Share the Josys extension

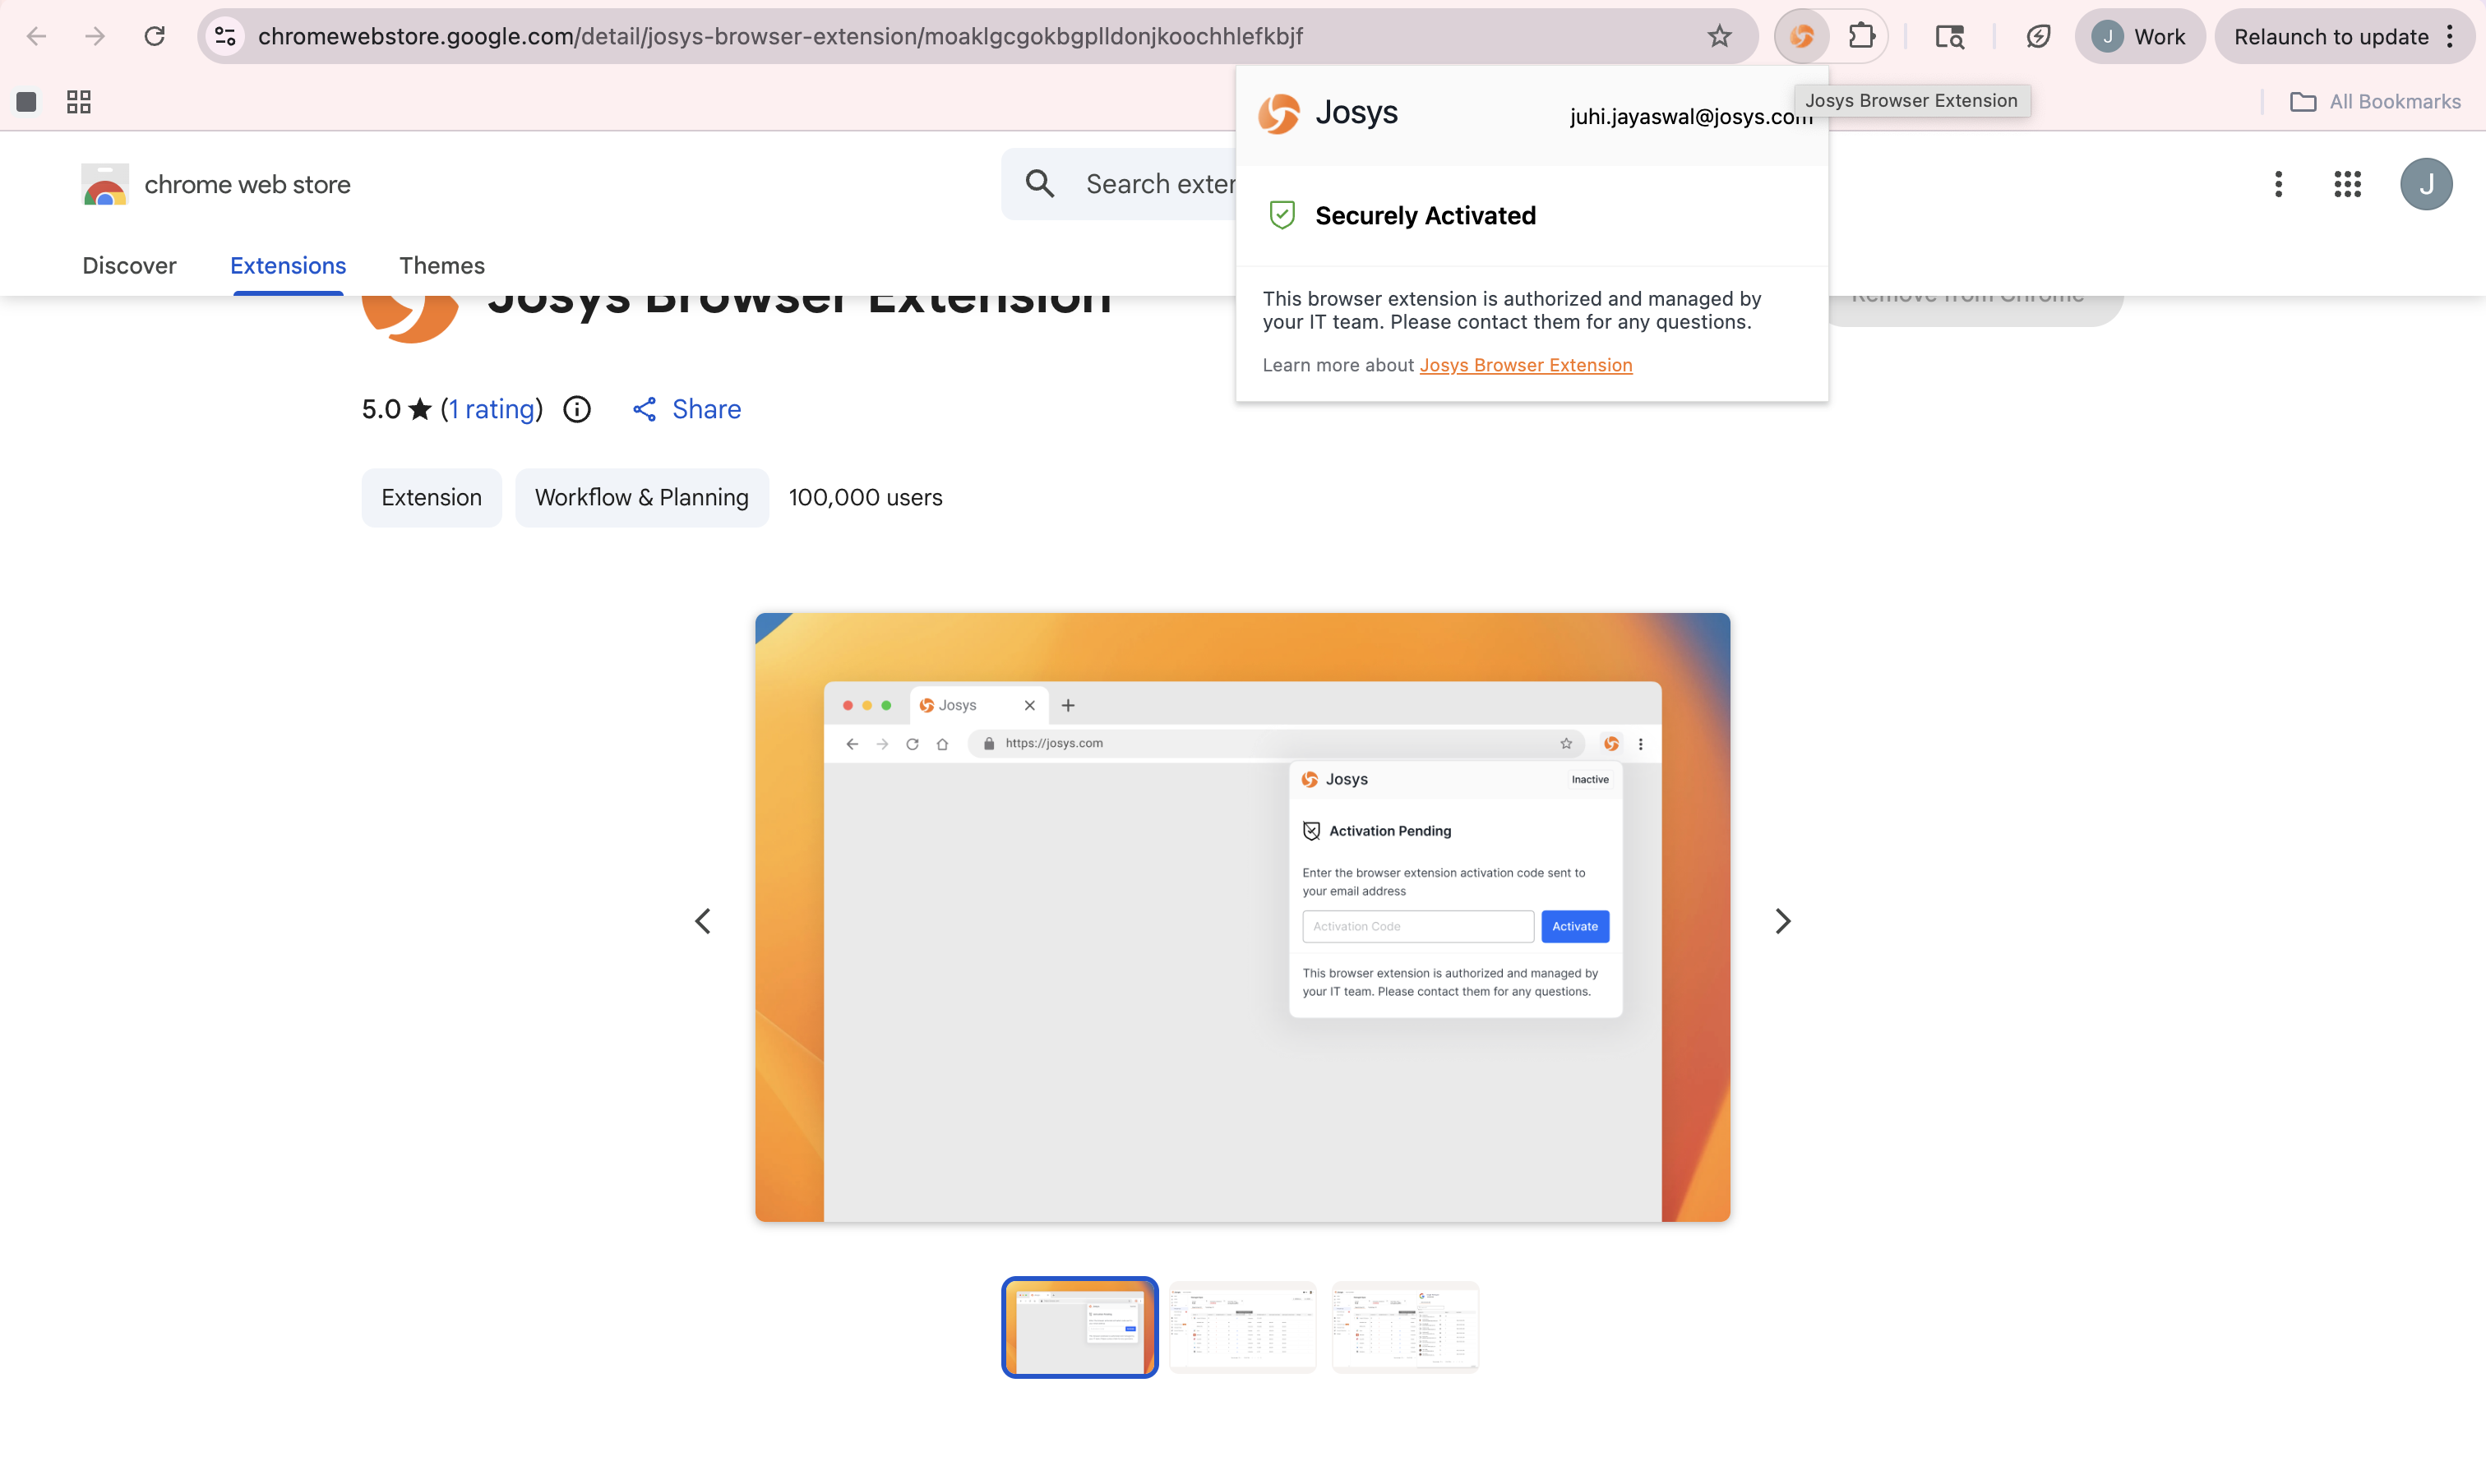tap(686, 409)
